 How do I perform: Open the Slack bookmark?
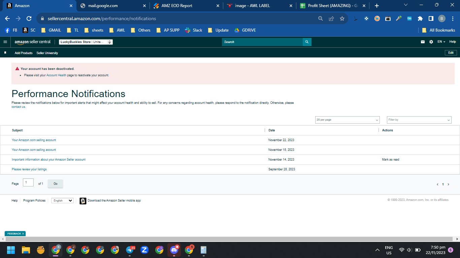click(x=194, y=30)
